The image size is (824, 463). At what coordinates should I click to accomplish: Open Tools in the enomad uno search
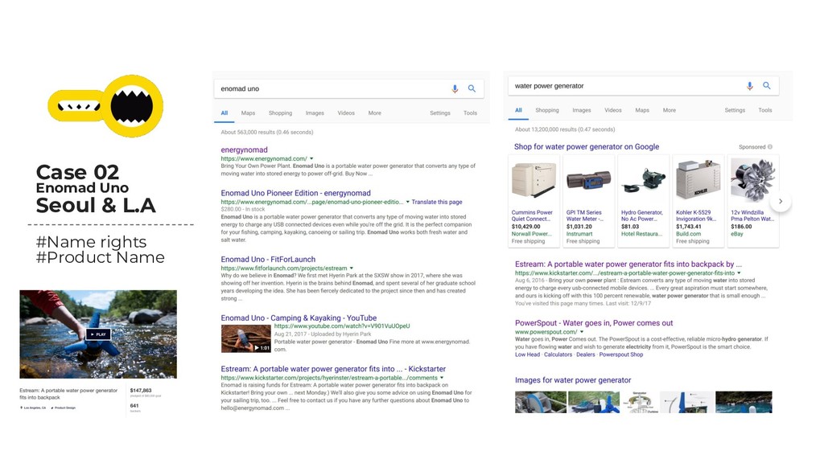470,113
